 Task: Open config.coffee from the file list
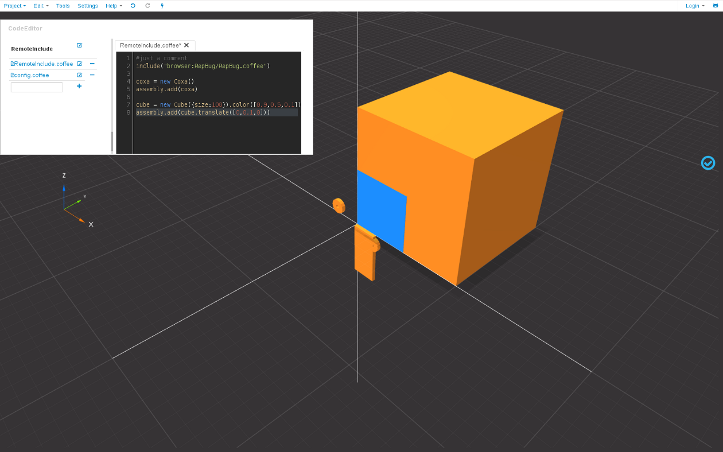pyautogui.click(x=32, y=75)
